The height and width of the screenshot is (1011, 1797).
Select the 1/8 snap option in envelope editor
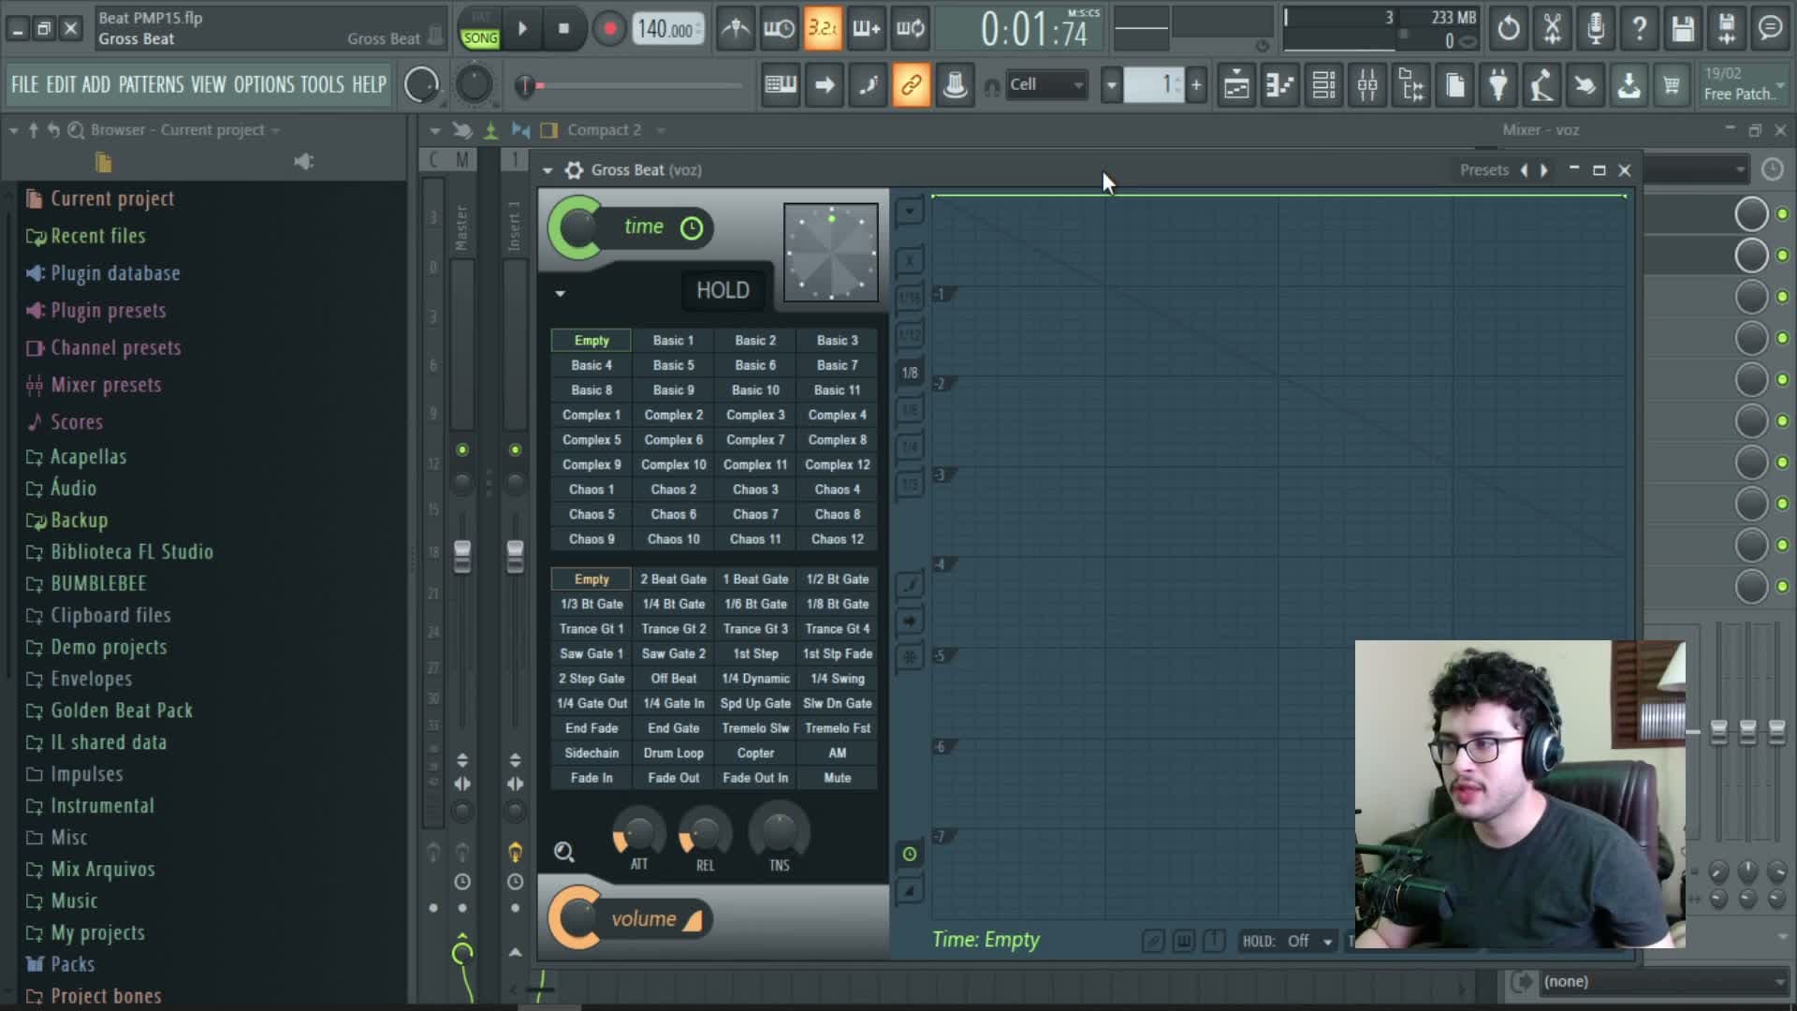tap(909, 373)
